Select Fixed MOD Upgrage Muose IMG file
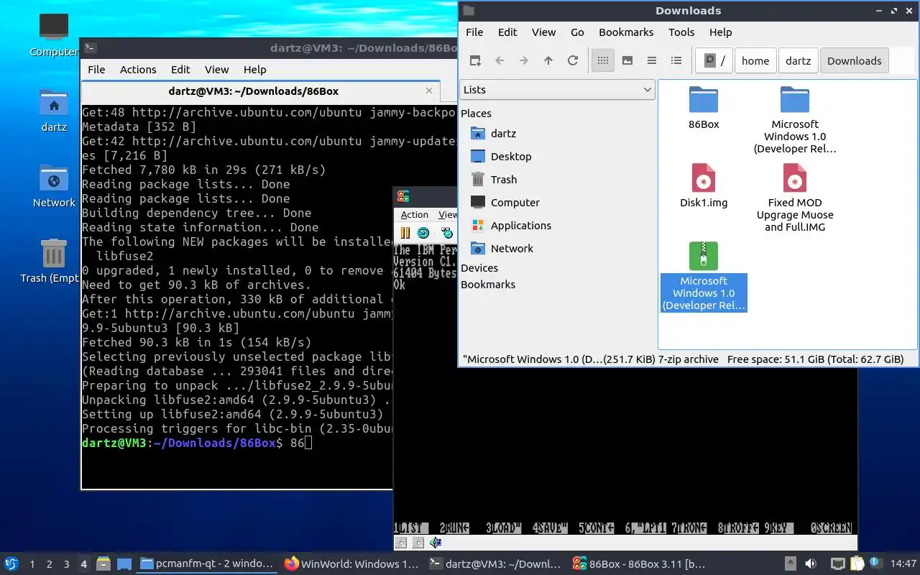The height and width of the screenshot is (575, 920). [x=795, y=198]
